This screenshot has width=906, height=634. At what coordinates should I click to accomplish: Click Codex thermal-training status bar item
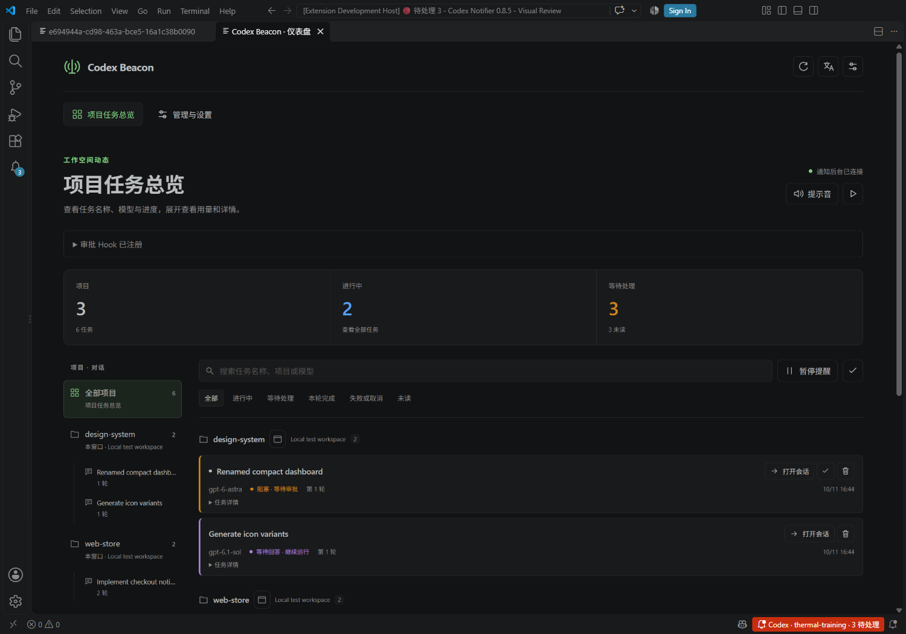point(818,624)
